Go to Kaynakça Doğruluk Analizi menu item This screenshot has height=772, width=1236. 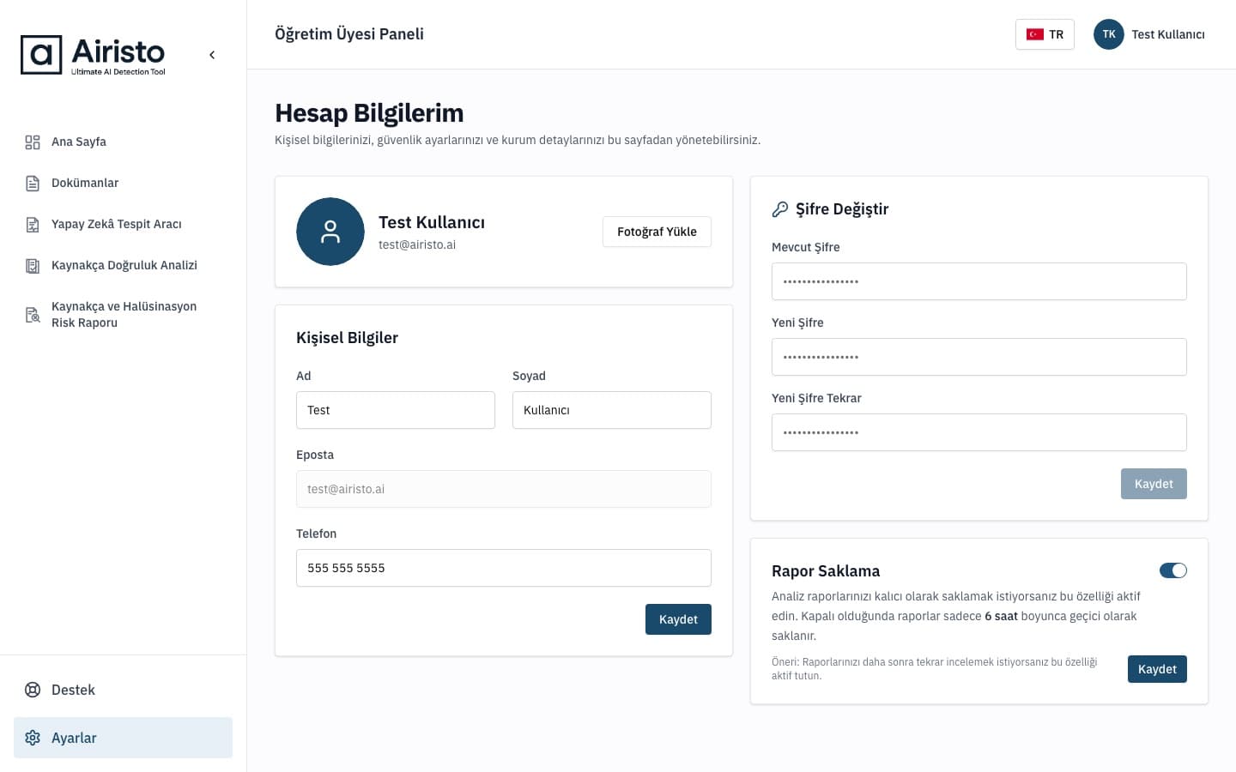tap(123, 266)
